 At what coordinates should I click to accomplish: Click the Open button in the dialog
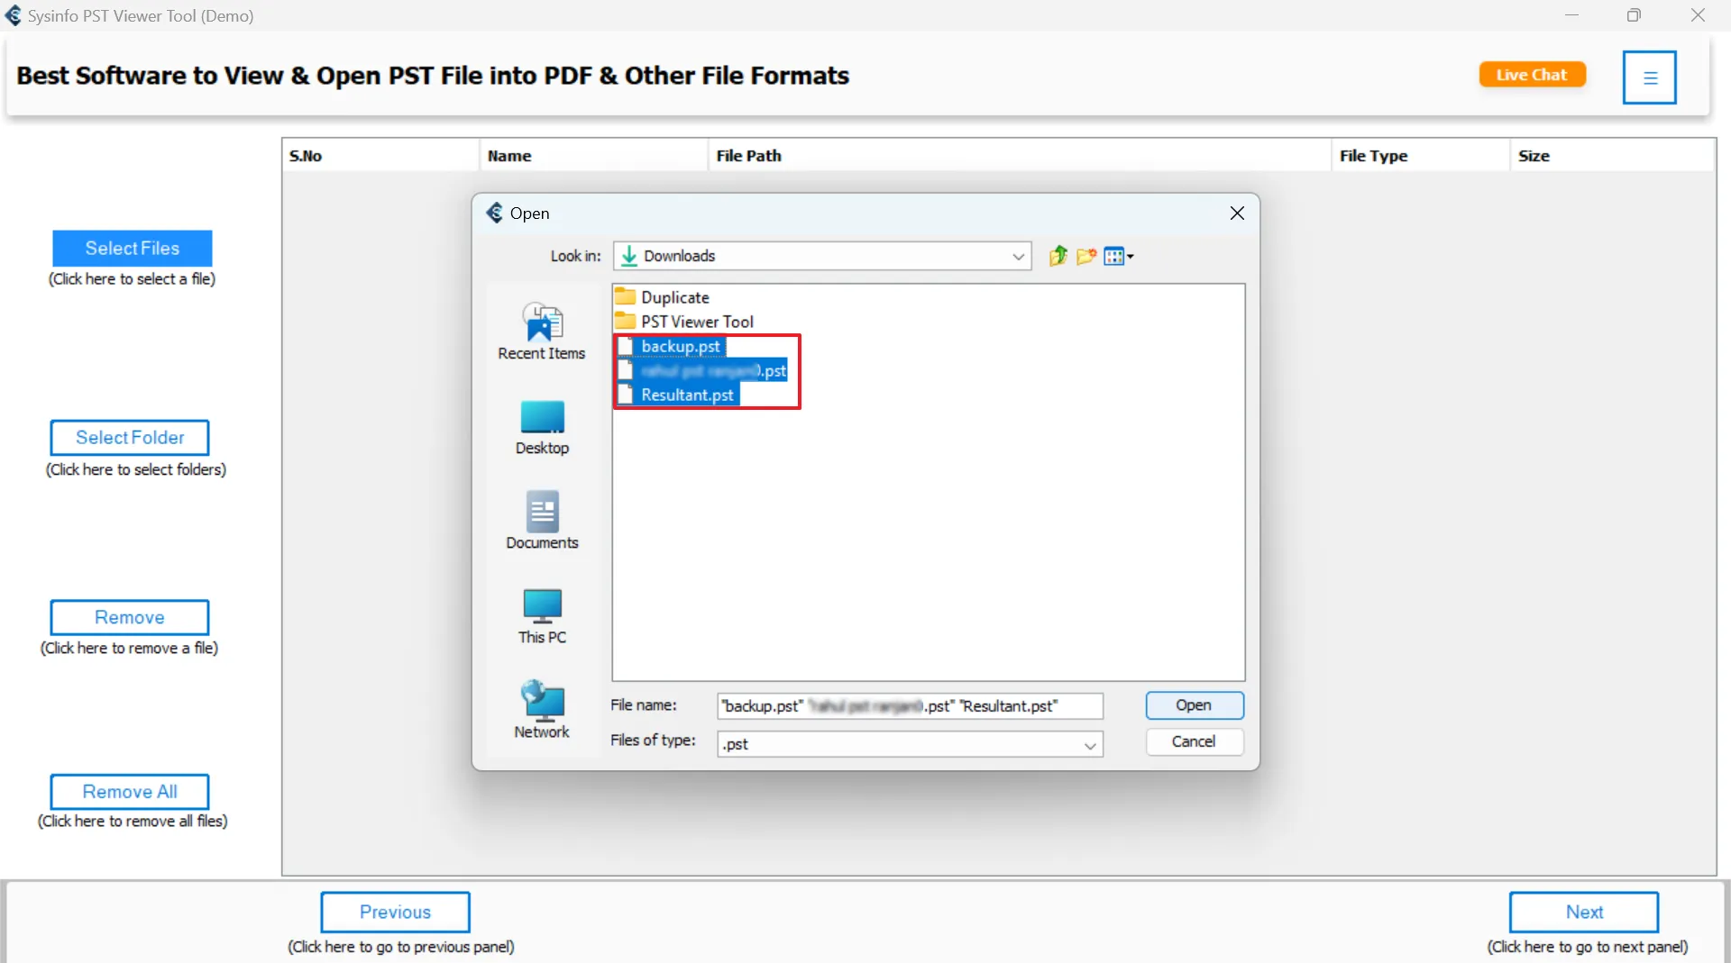point(1195,705)
